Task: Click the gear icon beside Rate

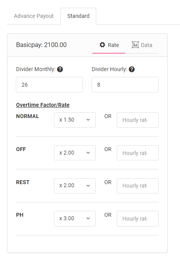Action: pyautogui.click(x=102, y=45)
